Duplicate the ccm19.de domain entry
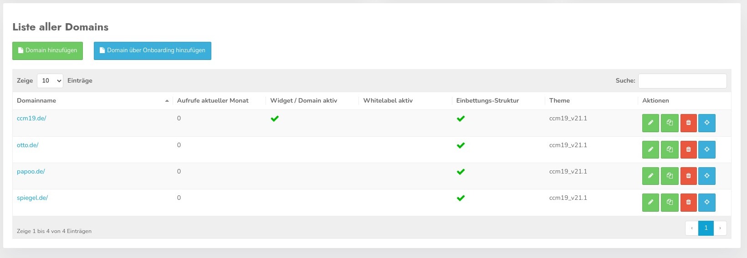 [x=670, y=123]
